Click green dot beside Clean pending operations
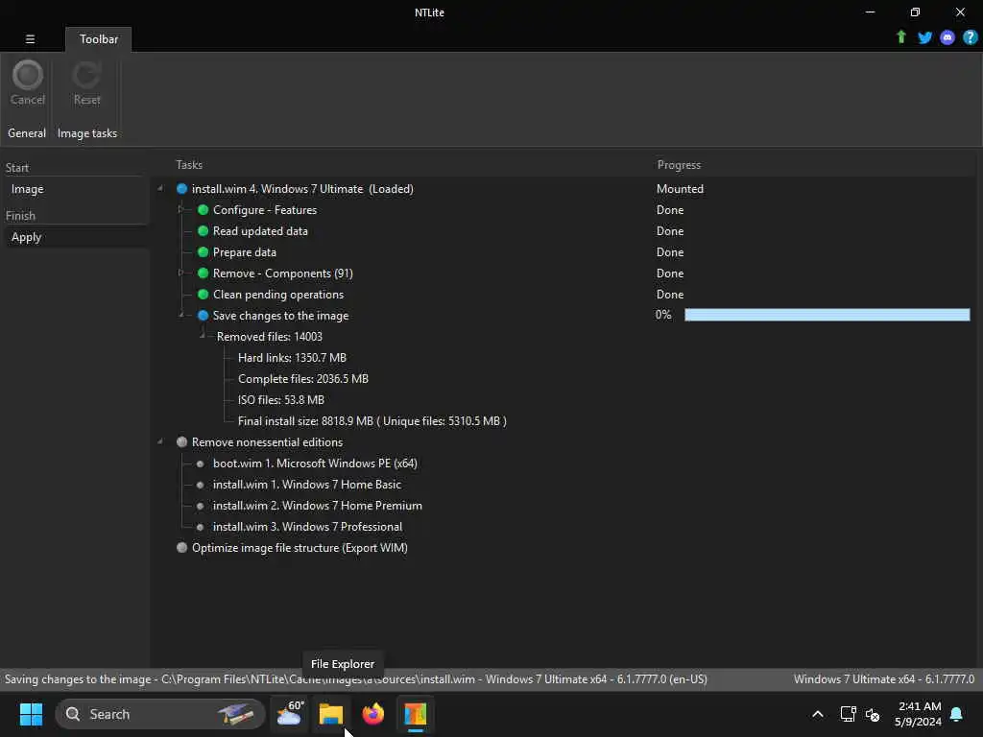Image resolution: width=983 pixels, height=737 pixels. tap(204, 295)
